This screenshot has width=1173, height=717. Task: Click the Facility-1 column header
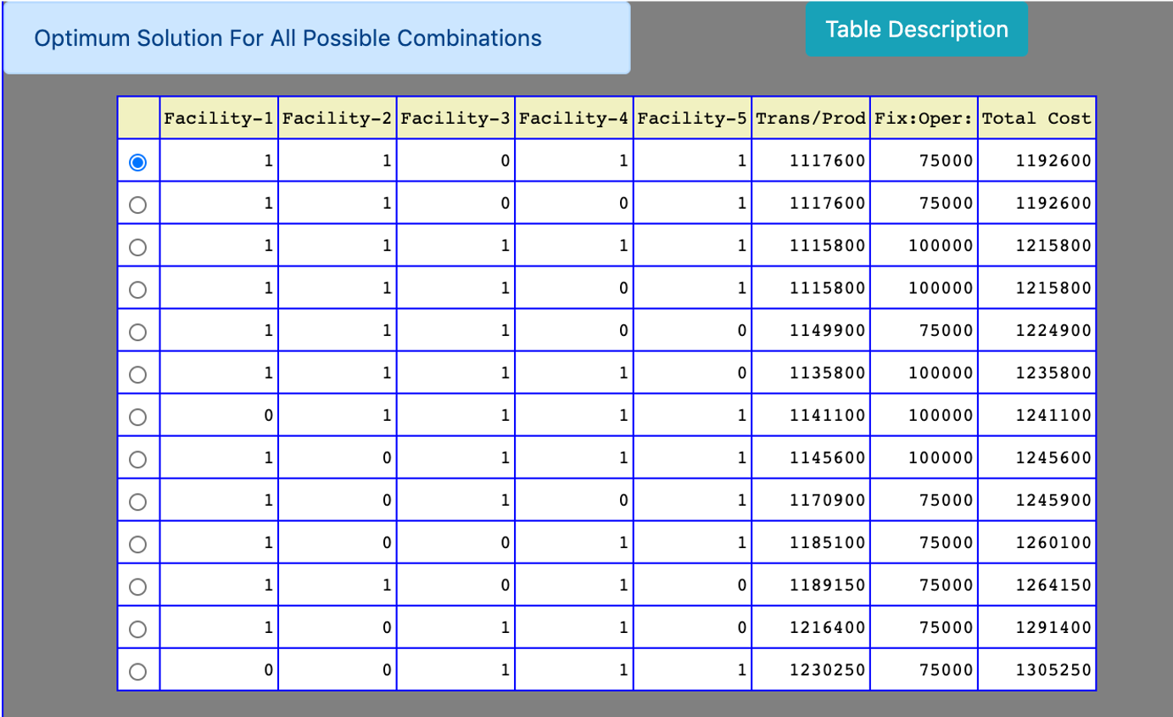[219, 119]
